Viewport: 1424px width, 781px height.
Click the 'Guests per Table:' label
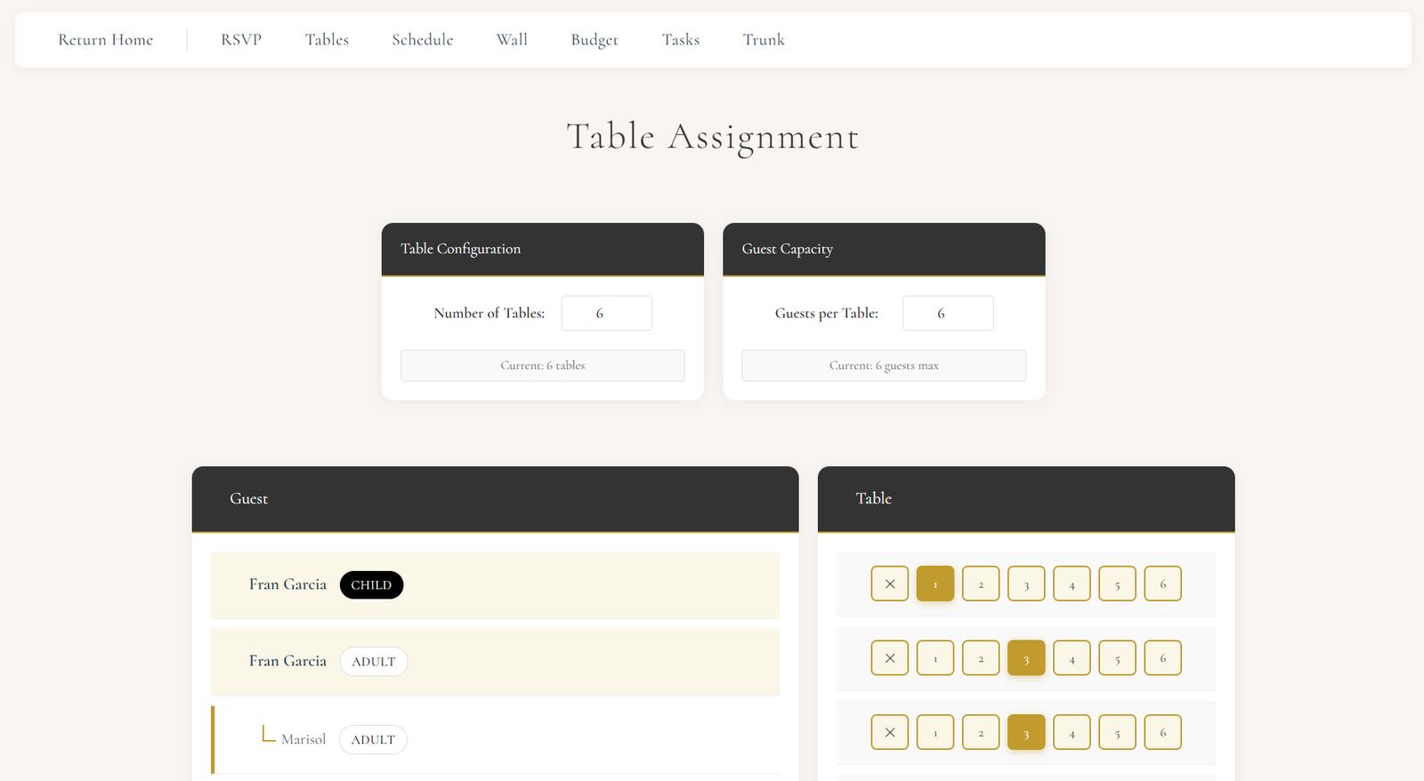827,313
